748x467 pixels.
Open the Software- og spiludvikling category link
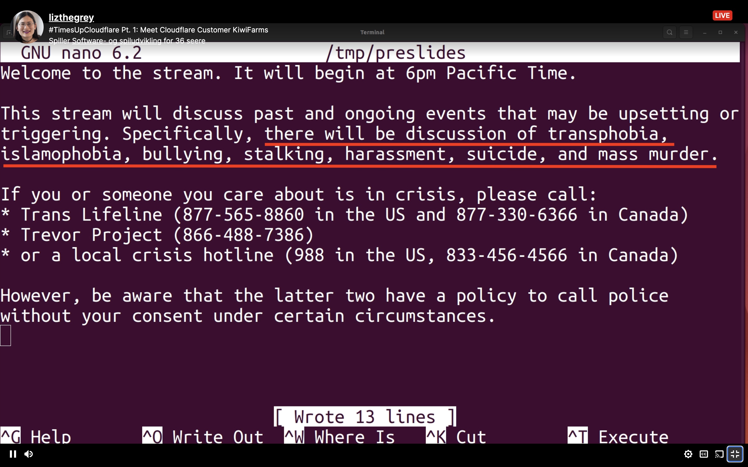pos(117,41)
